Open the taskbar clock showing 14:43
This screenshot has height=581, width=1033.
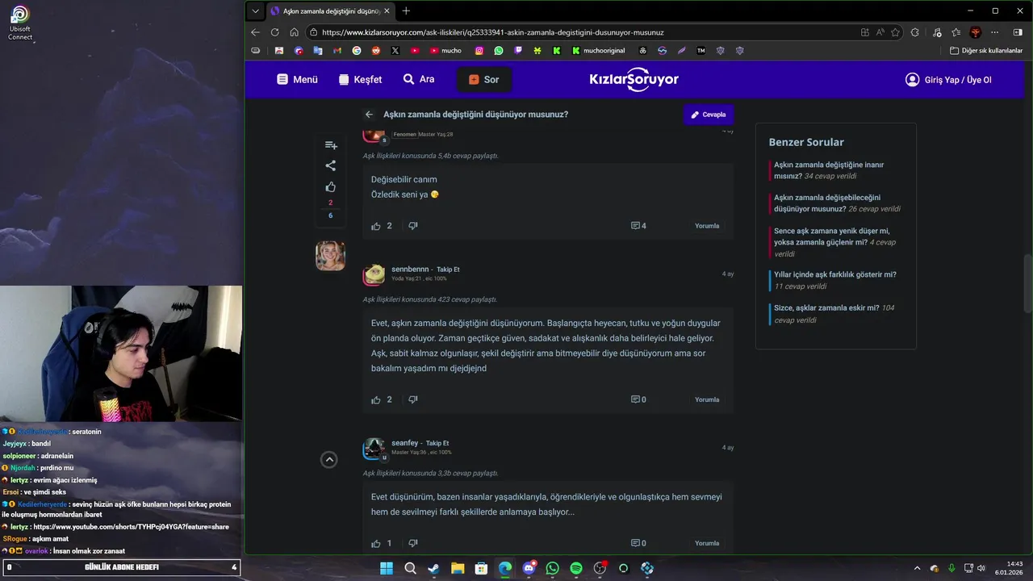[x=1010, y=568]
